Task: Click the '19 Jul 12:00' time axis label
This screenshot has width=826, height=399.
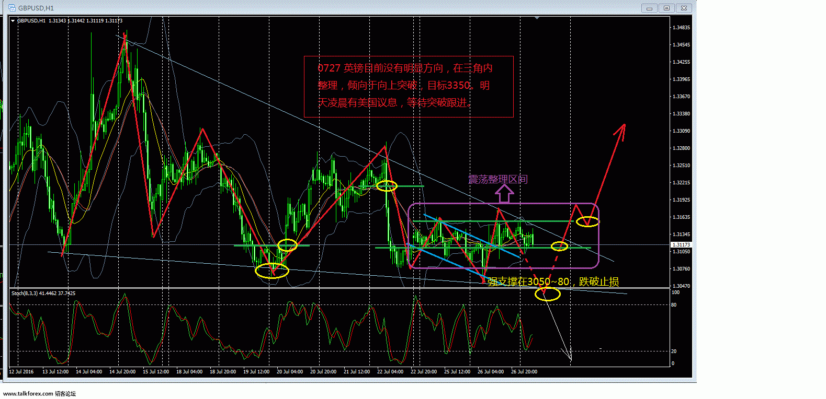Action: pos(256,372)
